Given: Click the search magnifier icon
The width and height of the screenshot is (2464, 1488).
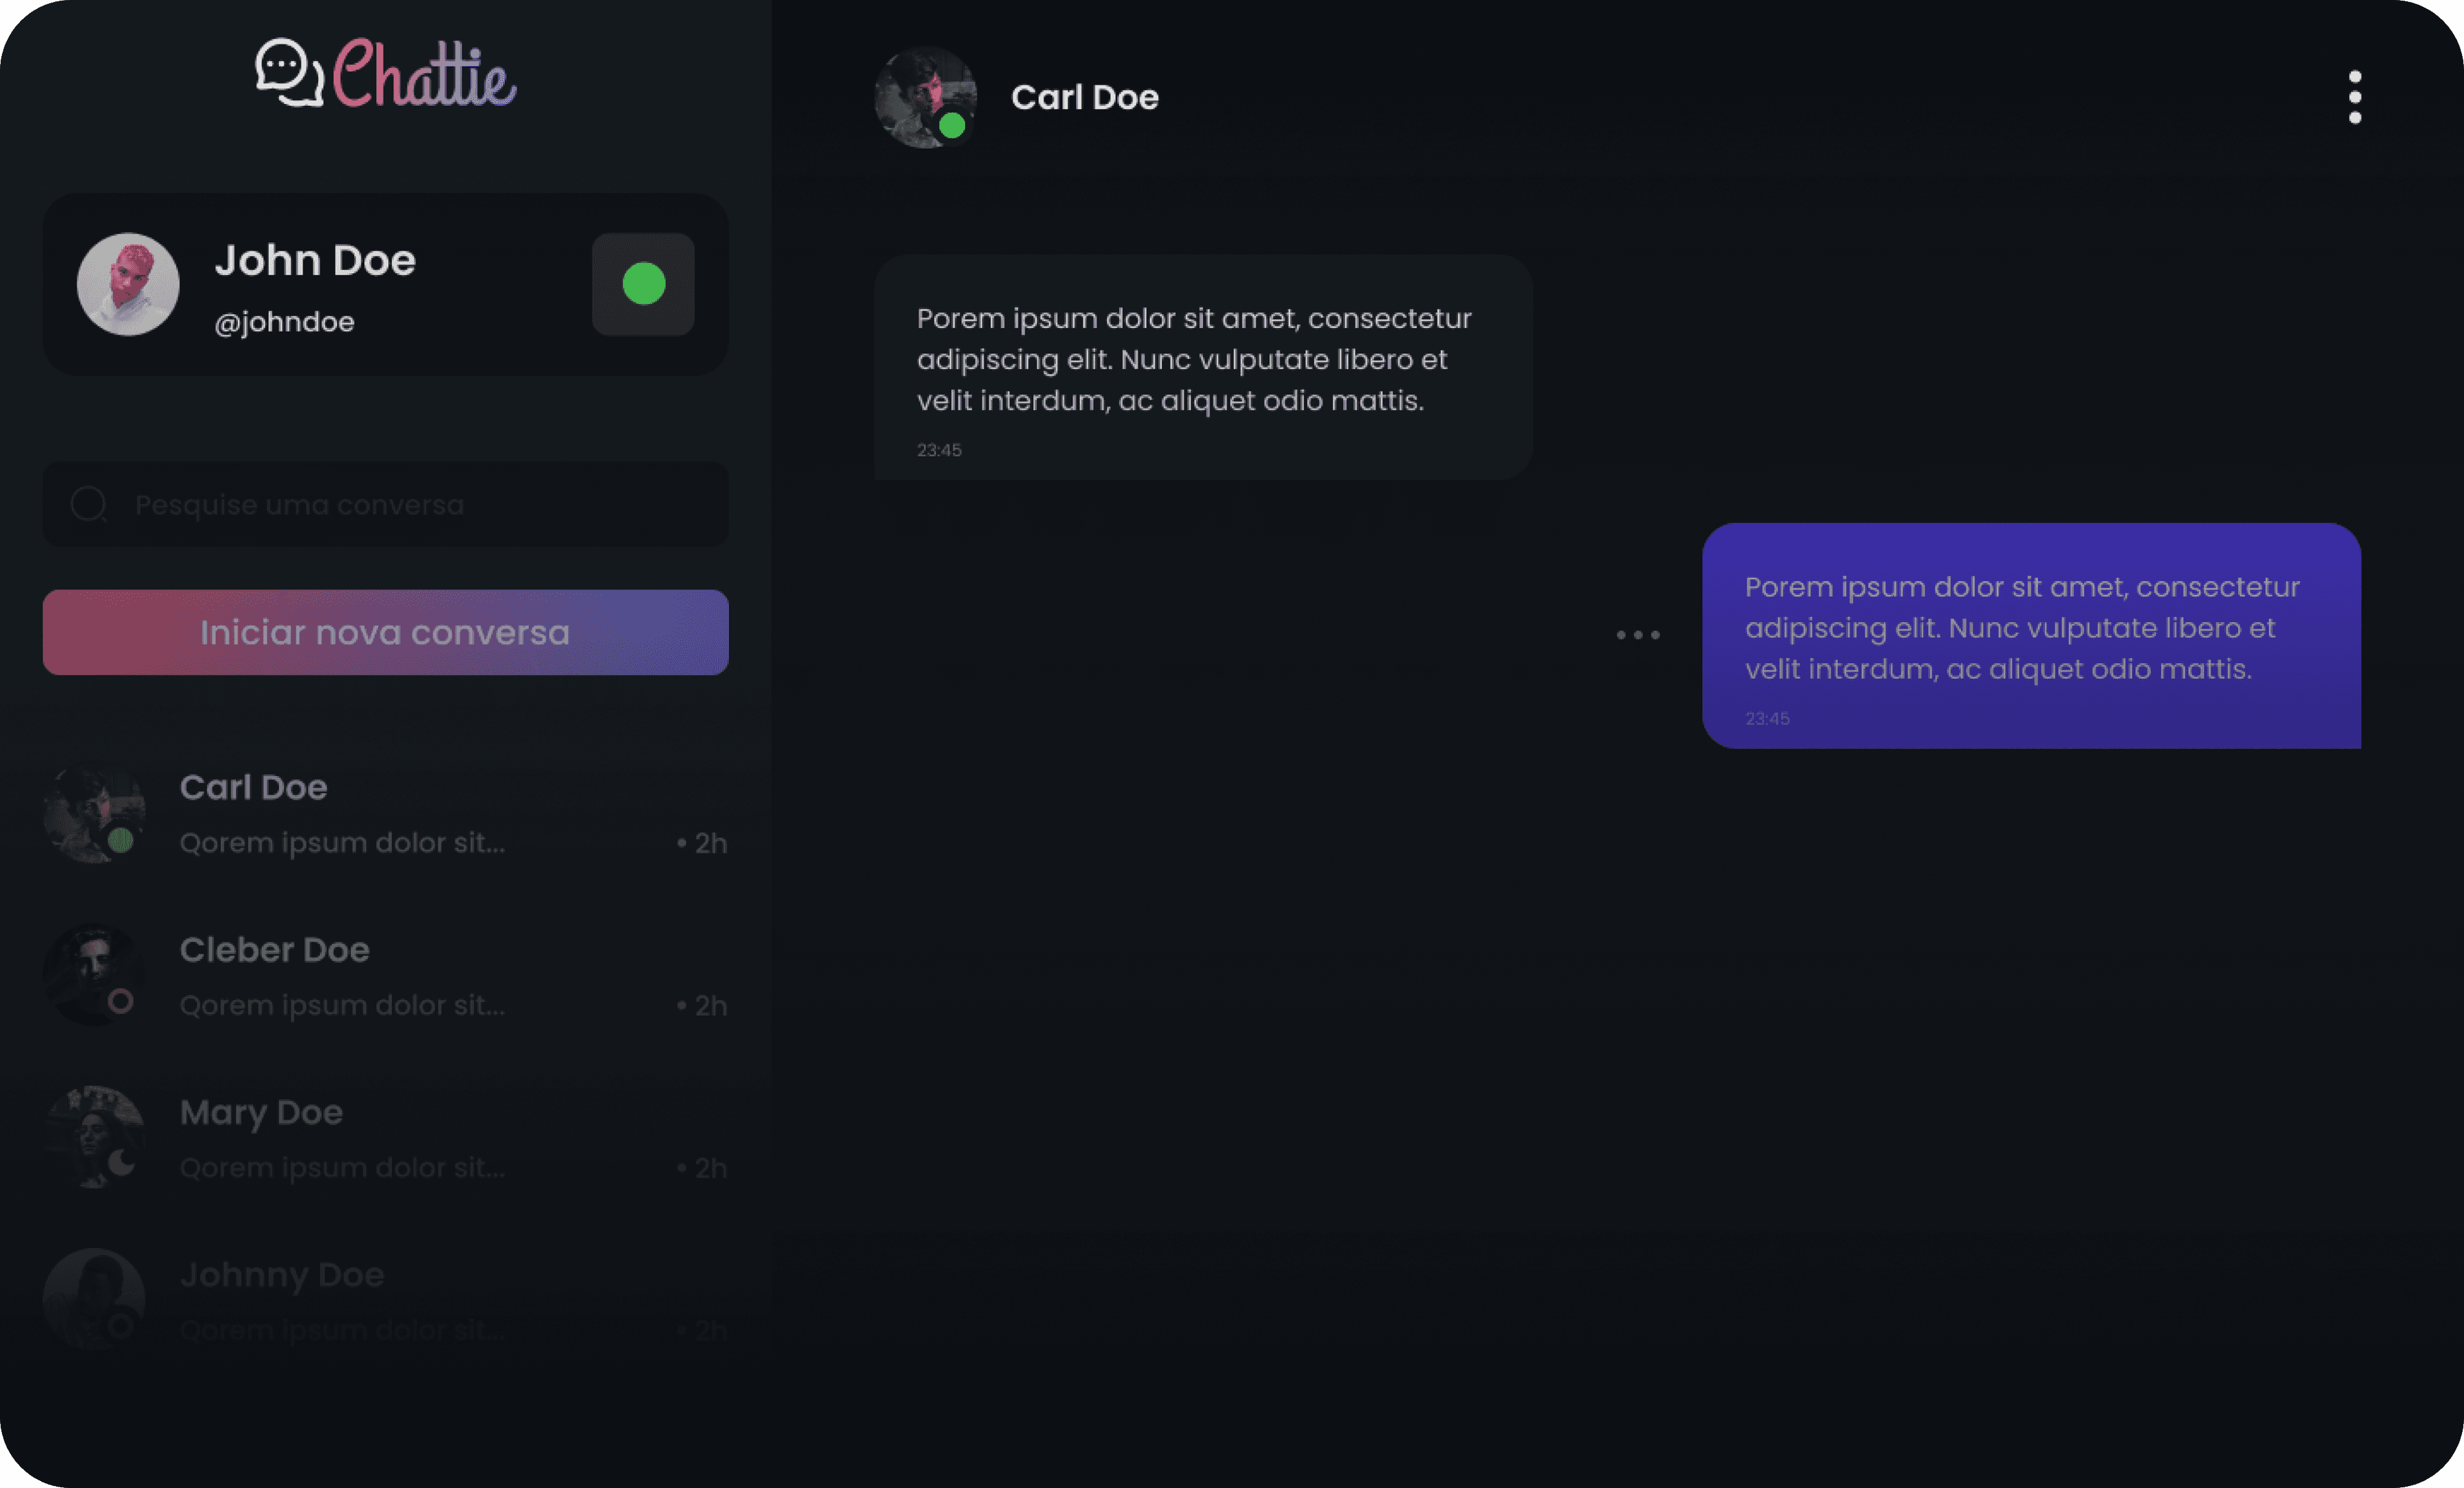Looking at the screenshot, I should 89,503.
